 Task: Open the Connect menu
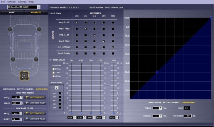(x=11, y=2)
